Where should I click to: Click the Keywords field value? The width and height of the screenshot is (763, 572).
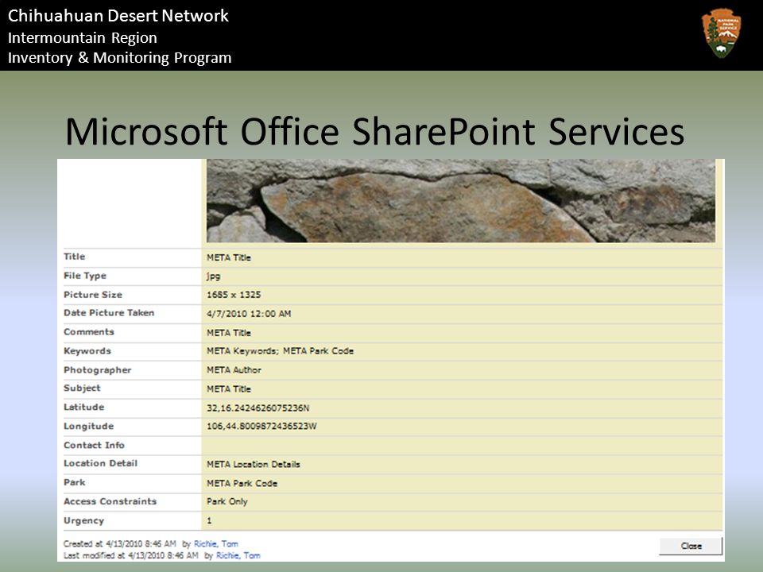pyautogui.click(x=280, y=351)
